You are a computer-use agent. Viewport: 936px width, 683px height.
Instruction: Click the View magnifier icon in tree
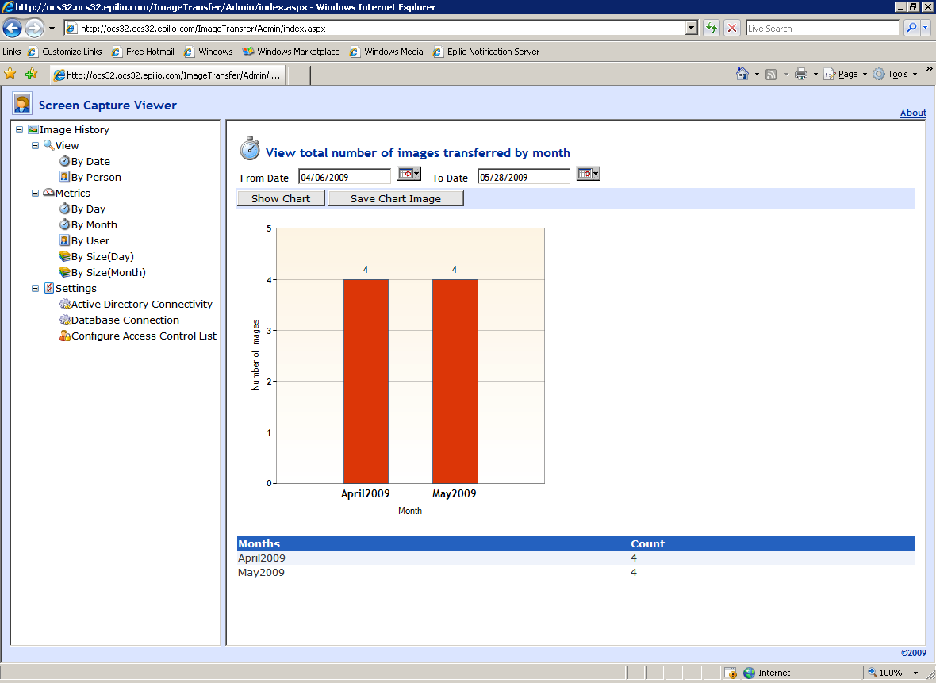(49, 145)
